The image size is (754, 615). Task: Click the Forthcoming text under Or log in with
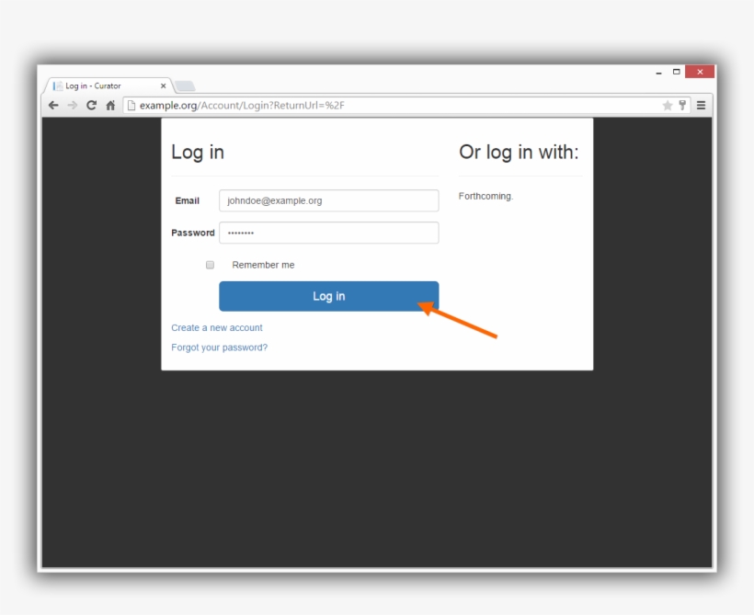tap(486, 196)
